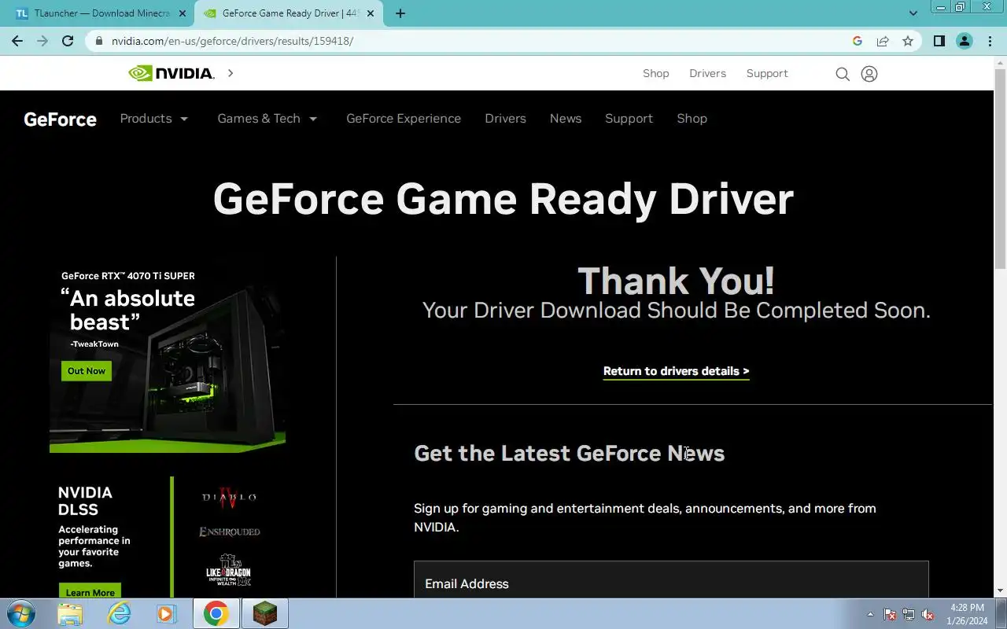Click the Chrome forward arrow

42,41
